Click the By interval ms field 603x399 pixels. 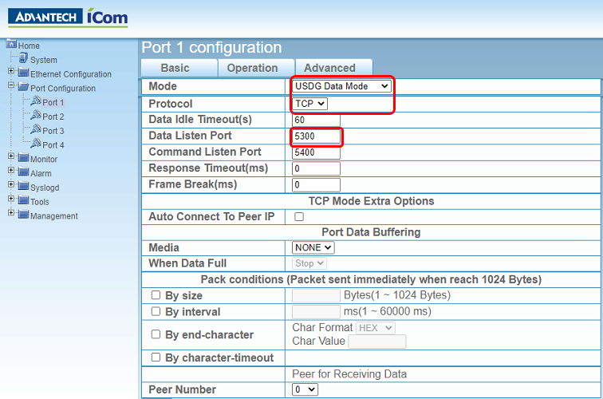(316, 312)
